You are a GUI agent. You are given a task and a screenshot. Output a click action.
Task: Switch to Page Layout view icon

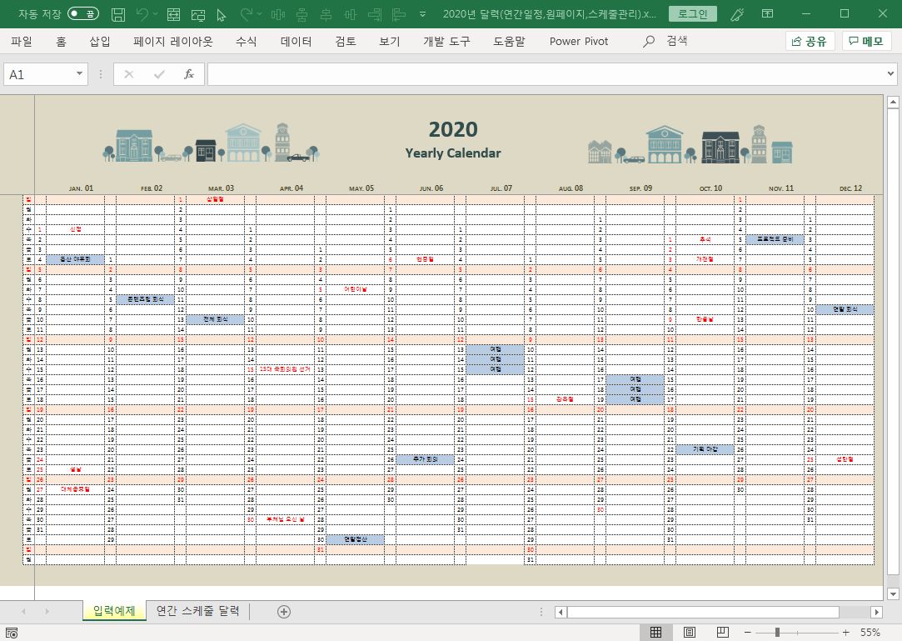(x=690, y=633)
